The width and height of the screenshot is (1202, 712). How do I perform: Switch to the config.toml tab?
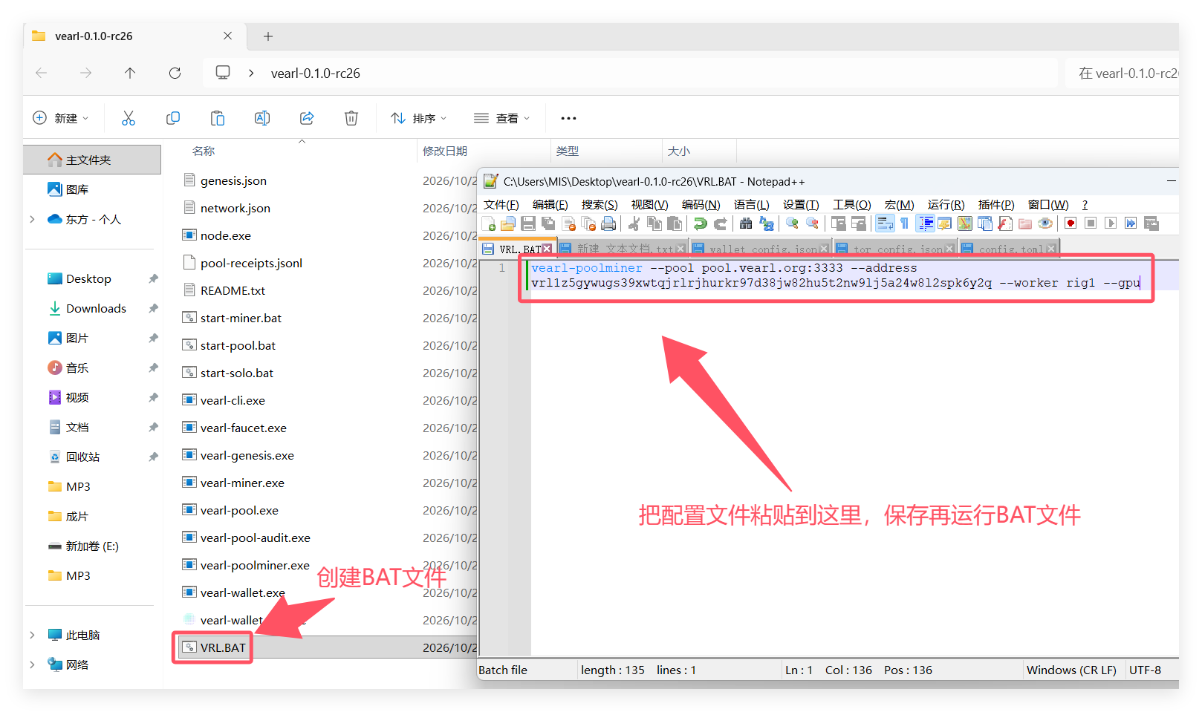(x=1010, y=249)
